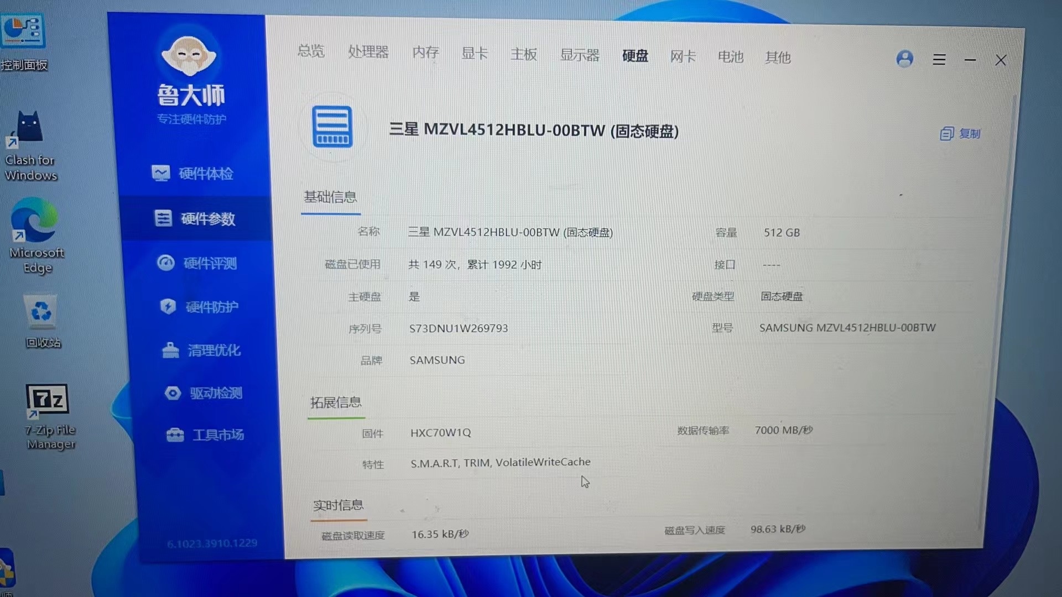This screenshot has height=597, width=1062.
Task: Click the write speed 98.63 kB/秒
Action: pos(778,529)
